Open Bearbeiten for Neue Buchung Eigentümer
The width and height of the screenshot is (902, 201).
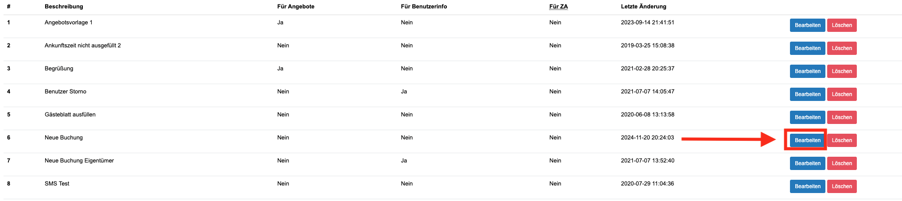(807, 163)
